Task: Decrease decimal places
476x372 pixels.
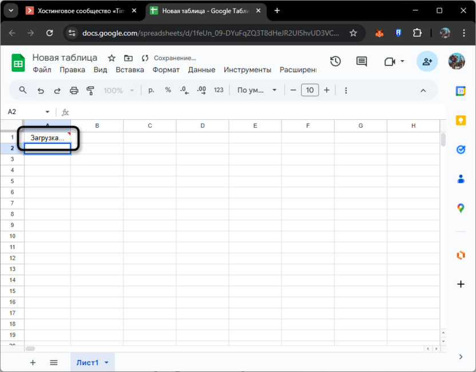Action: (184, 91)
